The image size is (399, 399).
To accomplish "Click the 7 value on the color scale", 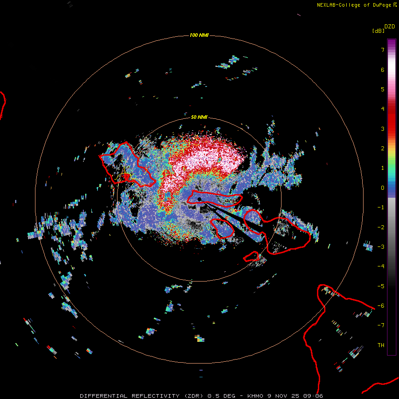I will 383,50.
